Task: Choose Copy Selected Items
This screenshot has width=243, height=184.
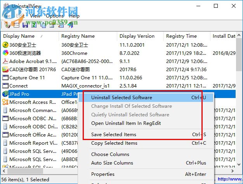Action: pyautogui.click(x=146, y=143)
